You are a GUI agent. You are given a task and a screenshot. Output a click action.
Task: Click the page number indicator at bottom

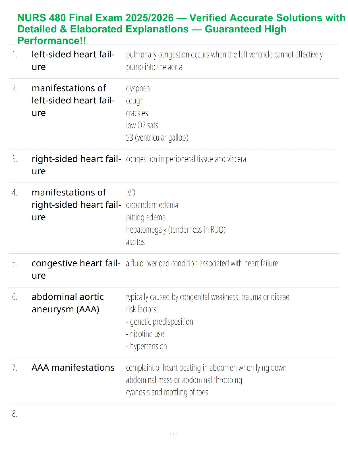coord(174,434)
